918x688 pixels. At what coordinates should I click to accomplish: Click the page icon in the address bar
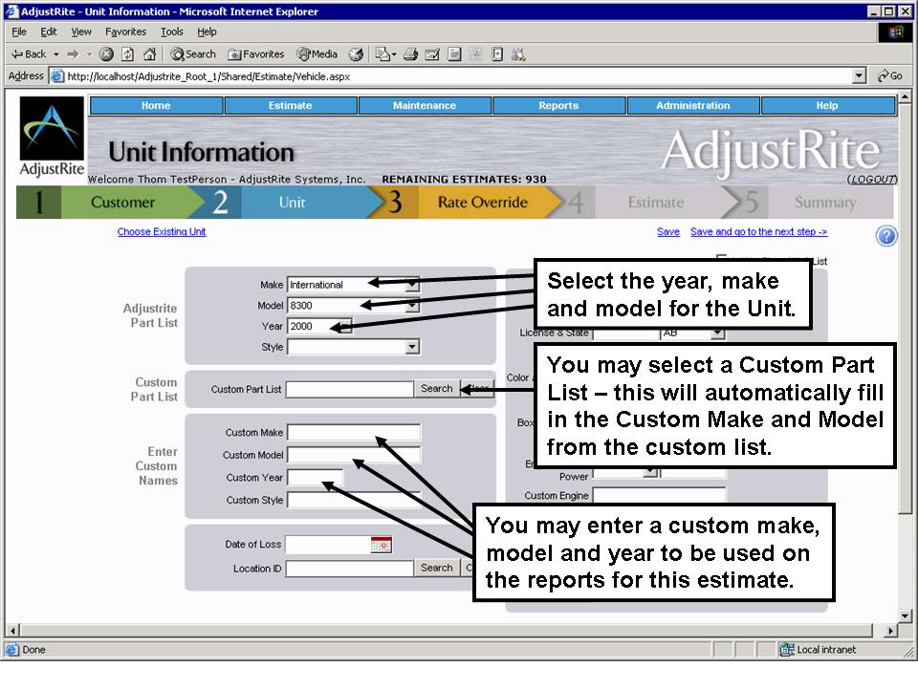[56, 76]
